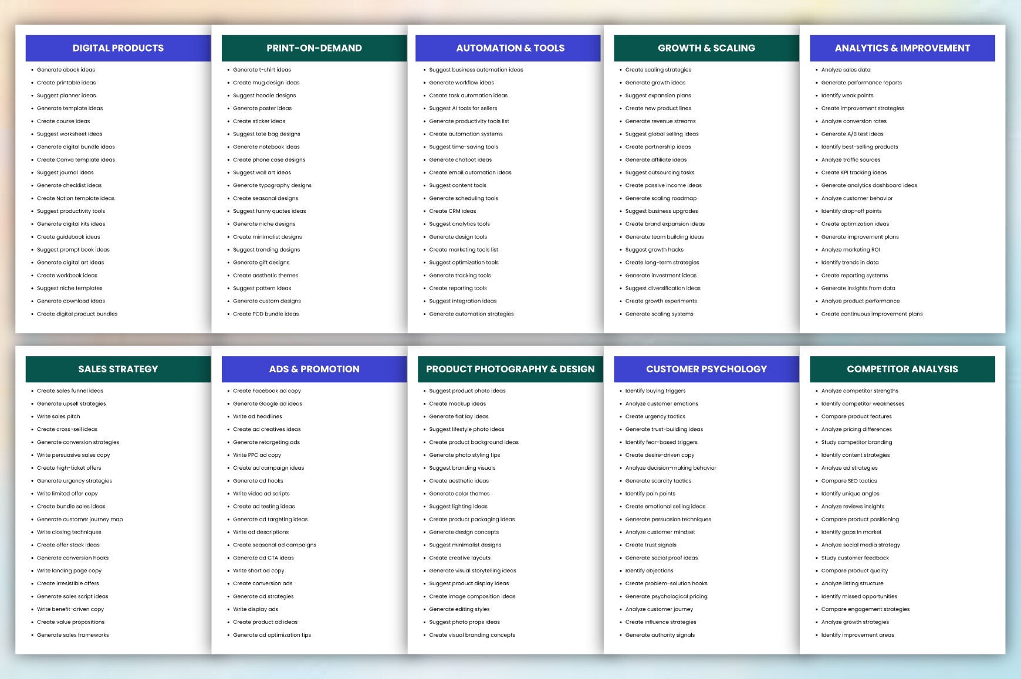Select 'Compare SEO tactics'
The image size is (1021, 679).
(x=849, y=481)
